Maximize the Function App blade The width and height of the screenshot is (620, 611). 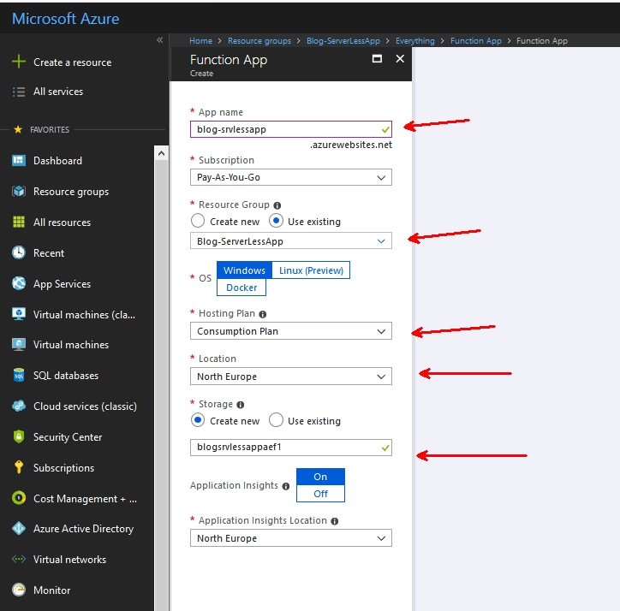click(x=377, y=59)
